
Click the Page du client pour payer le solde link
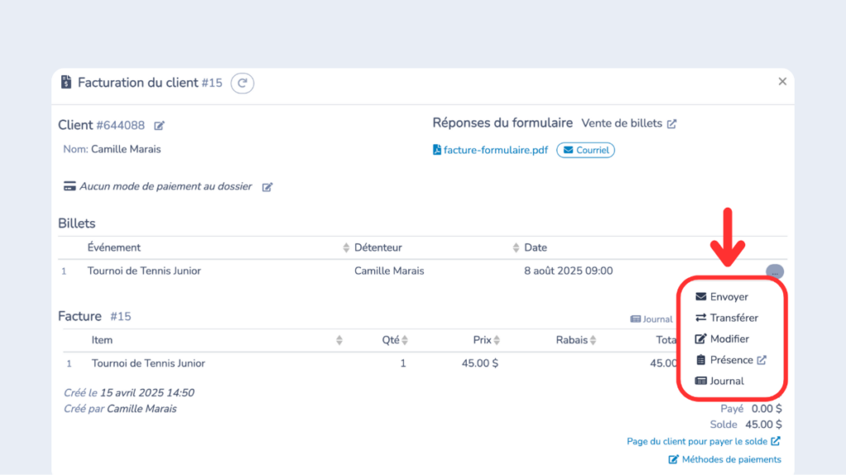(698, 441)
